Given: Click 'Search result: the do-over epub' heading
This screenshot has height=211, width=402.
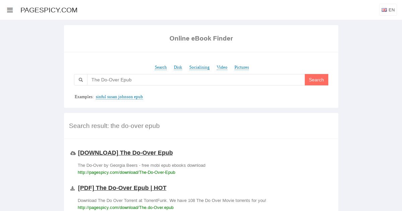Looking at the screenshot, I should coord(114,126).
